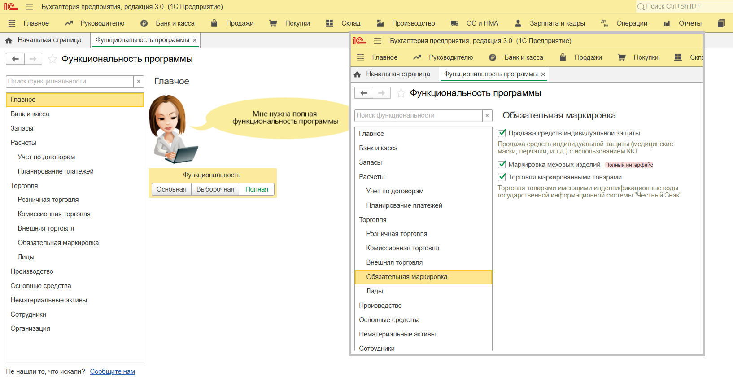Switch to Начальная страница tab in main window
Viewport: 733px width, 380px height.
coord(49,40)
